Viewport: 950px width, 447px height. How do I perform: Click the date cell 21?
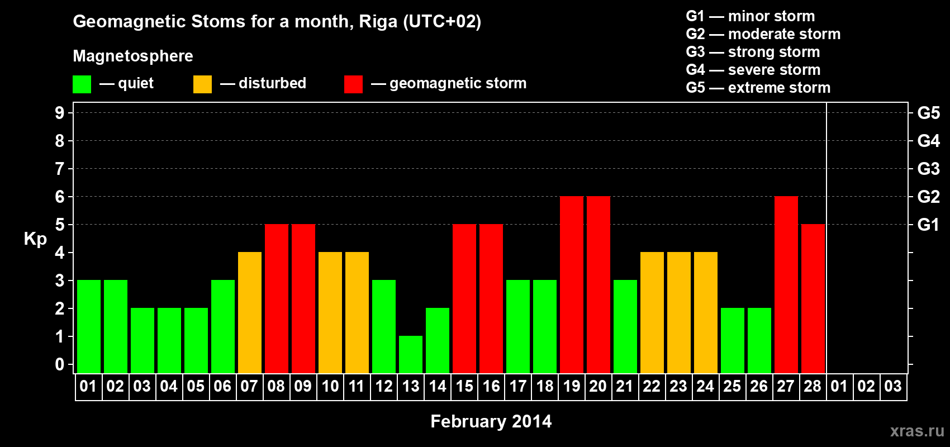point(625,387)
